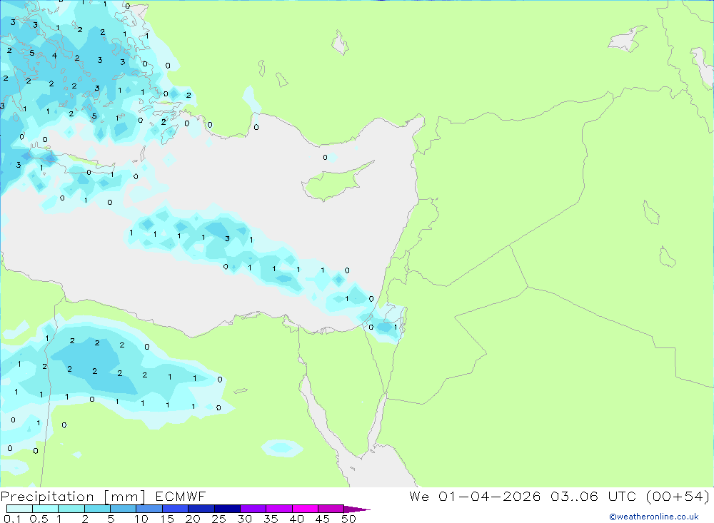The image size is (714, 523).
Task: Click the legend label '15'
Action: pos(166,519)
